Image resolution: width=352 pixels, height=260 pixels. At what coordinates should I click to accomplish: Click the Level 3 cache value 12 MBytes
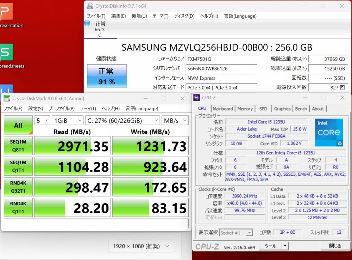coord(318,217)
